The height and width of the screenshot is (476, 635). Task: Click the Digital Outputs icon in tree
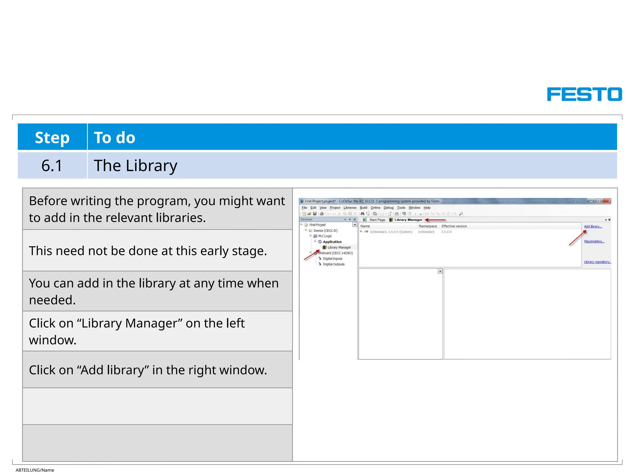(320, 264)
